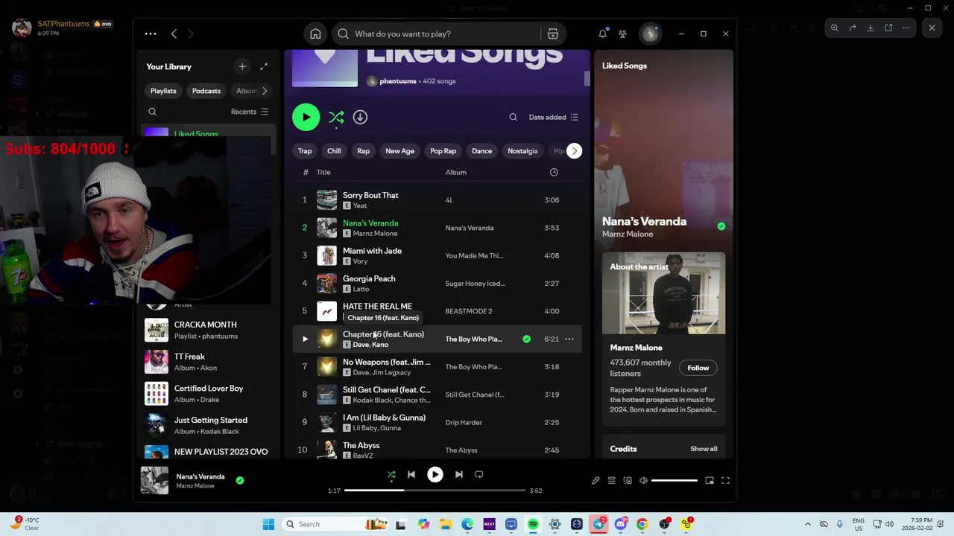This screenshot has width=954, height=536.
Task: Open Connect to a device
Action: click(x=628, y=480)
